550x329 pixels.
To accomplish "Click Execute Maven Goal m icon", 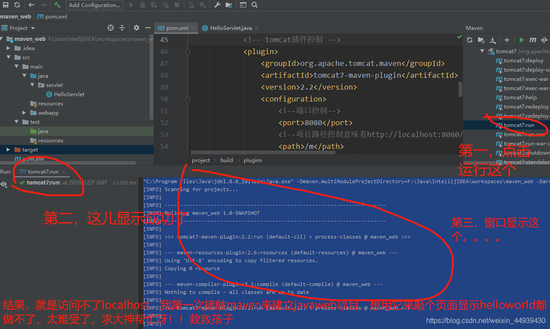I will point(533,40).
